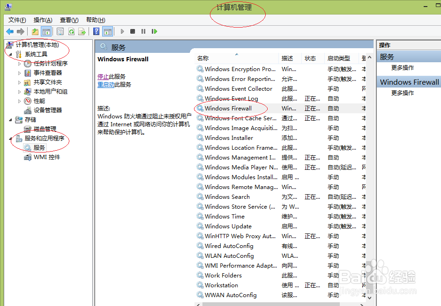Expand the 事件查看器 node arrow

click(x=19, y=73)
